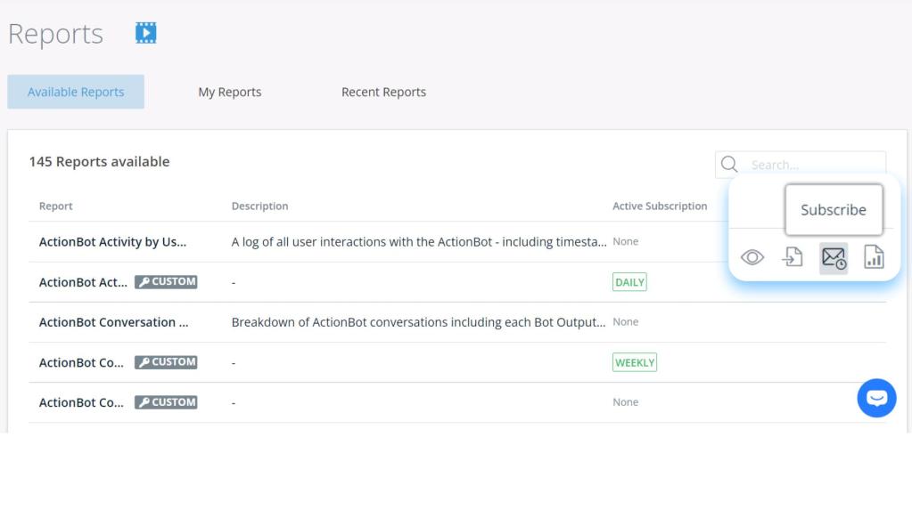Click the bar chart document icon
This screenshot has height=518, width=912.
pyautogui.click(x=874, y=257)
